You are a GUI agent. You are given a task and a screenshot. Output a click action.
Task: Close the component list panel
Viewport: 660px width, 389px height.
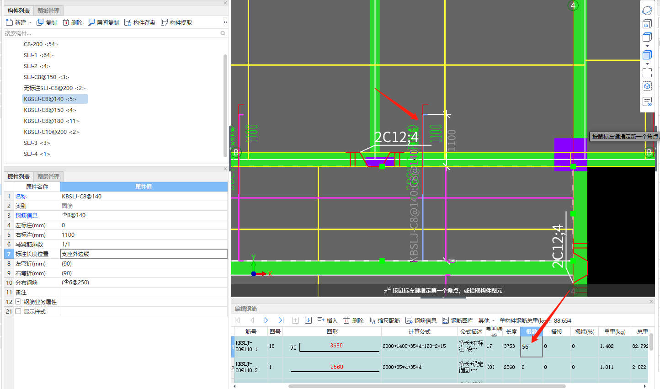[225, 3]
